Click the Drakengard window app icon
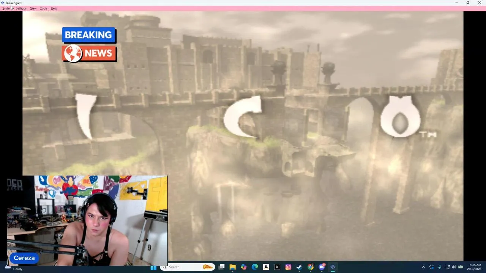 point(3,3)
